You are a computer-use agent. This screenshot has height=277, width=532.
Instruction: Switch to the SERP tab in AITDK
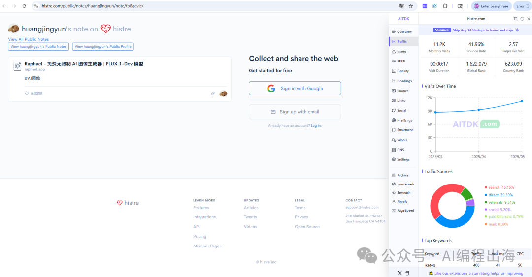pyautogui.click(x=401, y=61)
